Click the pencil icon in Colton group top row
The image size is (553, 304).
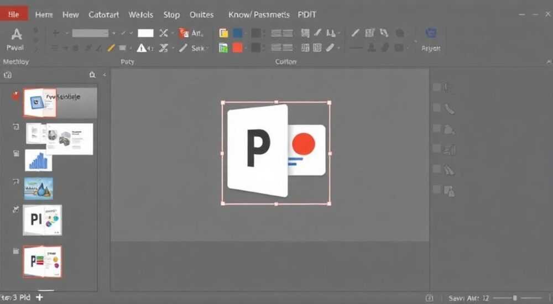(x=318, y=33)
